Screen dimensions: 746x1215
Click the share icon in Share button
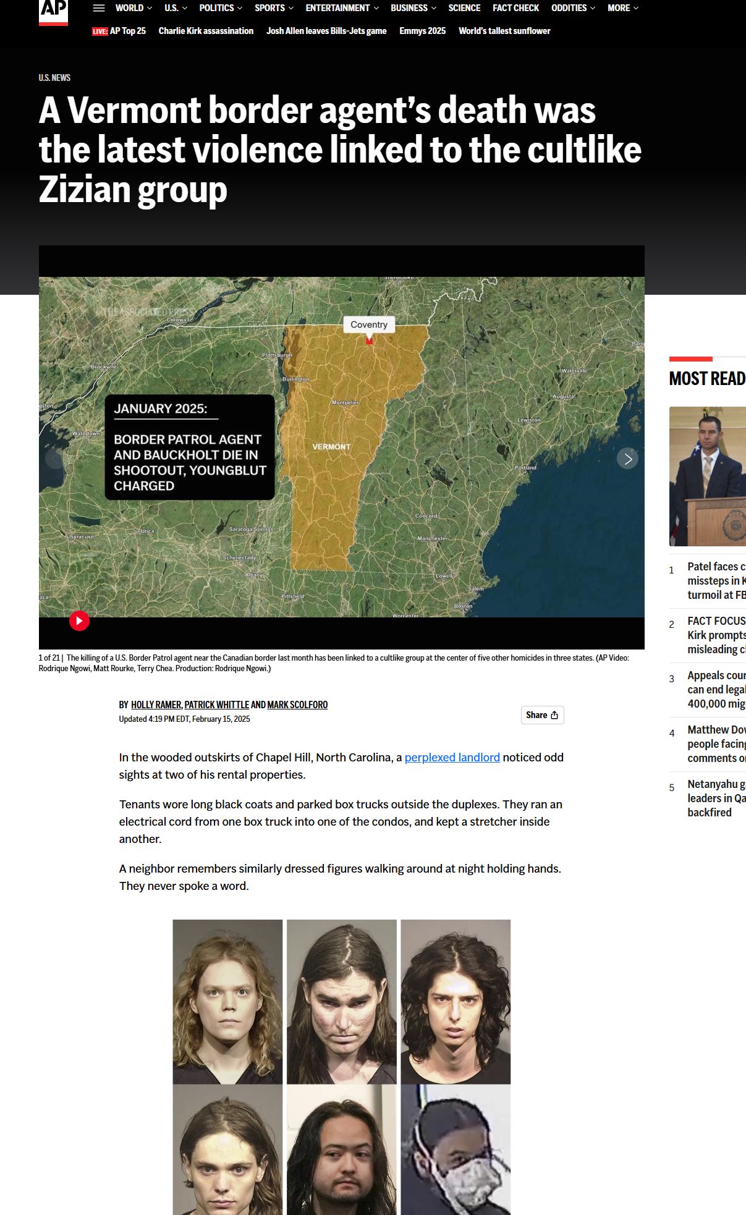click(554, 715)
